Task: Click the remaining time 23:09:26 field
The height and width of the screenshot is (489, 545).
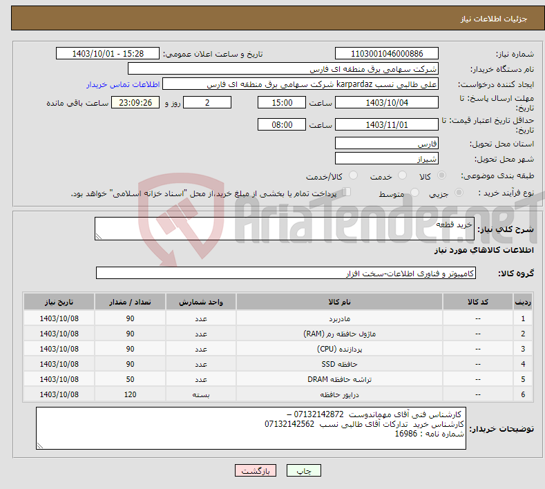Action: click(135, 102)
